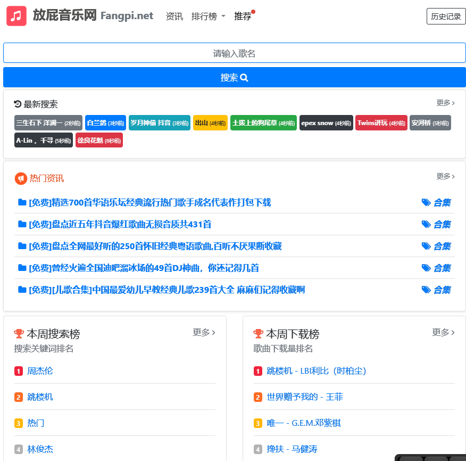Expand 更多 in the 本周下载榜 panel
The image size is (466, 461).
pos(443,332)
